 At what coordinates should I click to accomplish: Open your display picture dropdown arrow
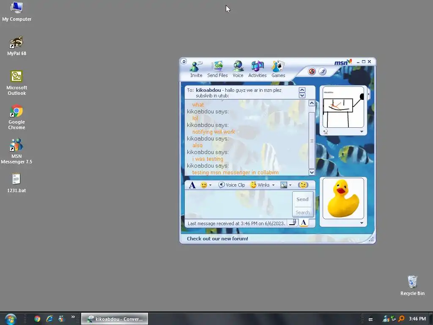(x=362, y=223)
